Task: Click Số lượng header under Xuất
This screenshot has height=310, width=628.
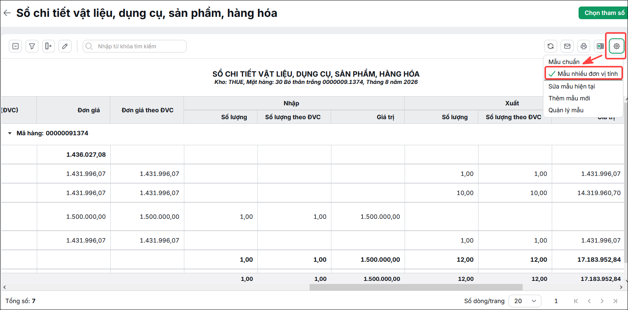Action: tap(441, 117)
